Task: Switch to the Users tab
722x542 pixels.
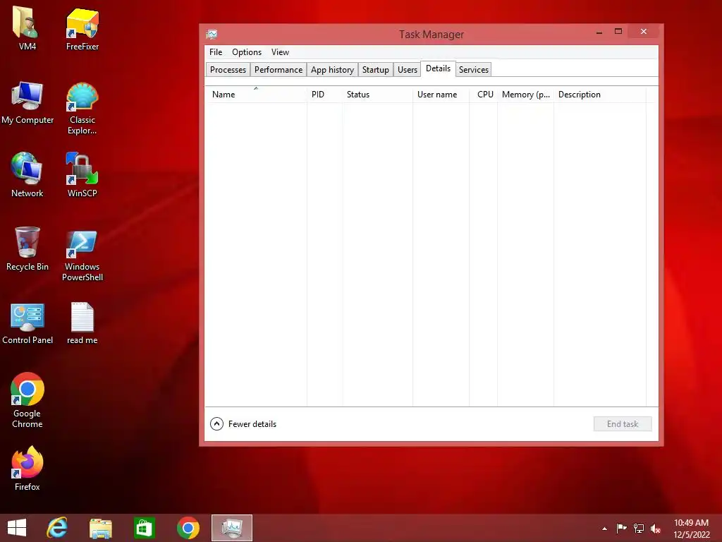Action: point(407,70)
